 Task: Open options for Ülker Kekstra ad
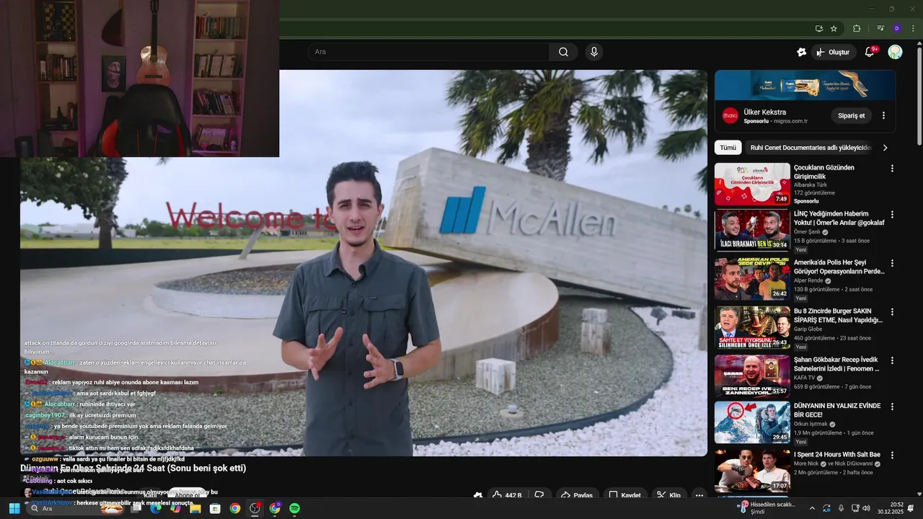883,115
